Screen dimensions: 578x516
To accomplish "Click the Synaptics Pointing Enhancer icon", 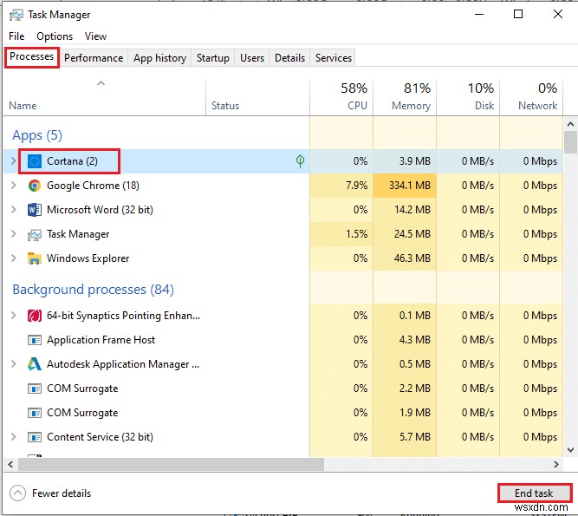I will click(x=35, y=316).
